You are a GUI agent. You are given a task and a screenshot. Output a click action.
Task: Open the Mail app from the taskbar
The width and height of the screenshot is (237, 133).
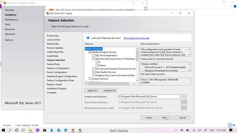click(x=59, y=130)
